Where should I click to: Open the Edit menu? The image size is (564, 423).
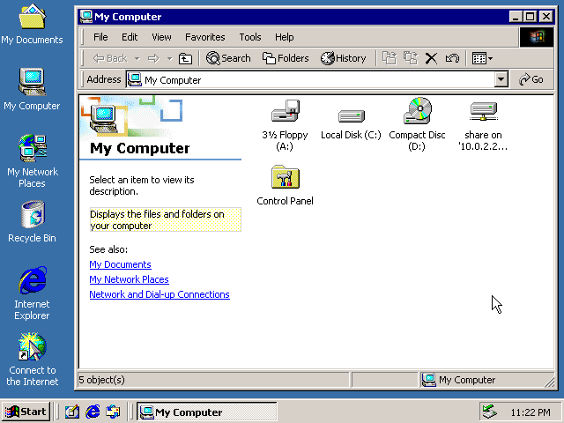pyautogui.click(x=130, y=37)
